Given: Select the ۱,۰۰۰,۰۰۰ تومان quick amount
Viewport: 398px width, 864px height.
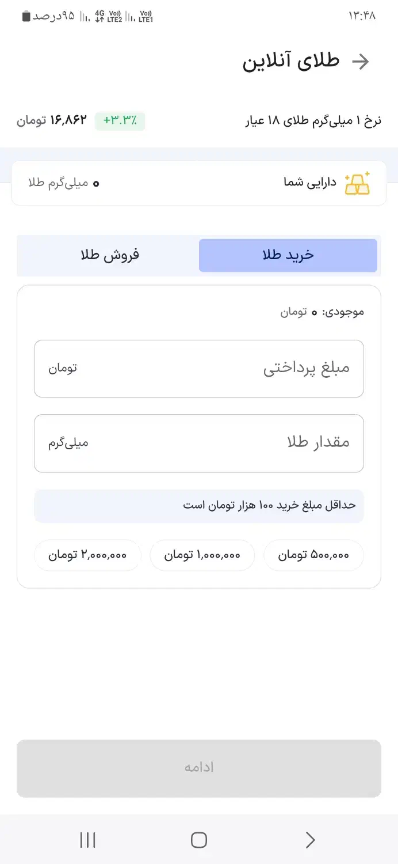Looking at the screenshot, I should 202,555.
